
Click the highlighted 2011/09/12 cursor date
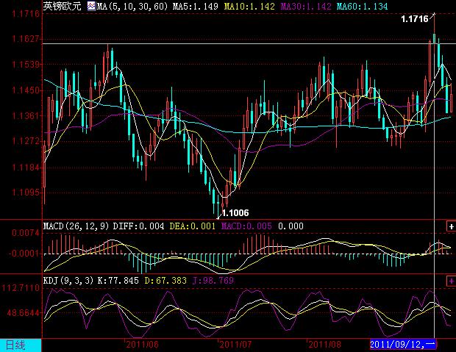point(403,345)
